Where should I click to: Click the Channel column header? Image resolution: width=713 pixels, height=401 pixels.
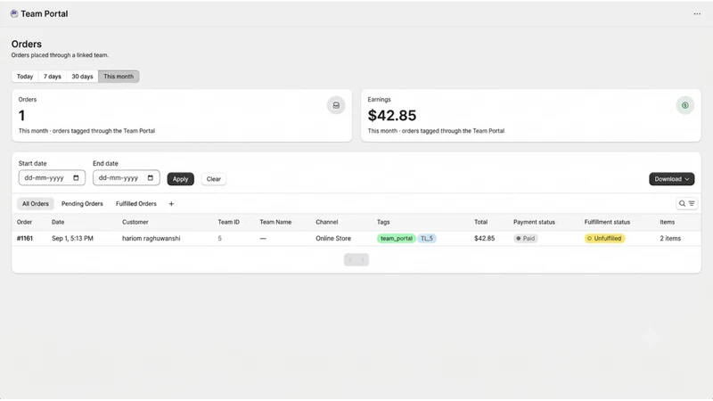point(327,222)
